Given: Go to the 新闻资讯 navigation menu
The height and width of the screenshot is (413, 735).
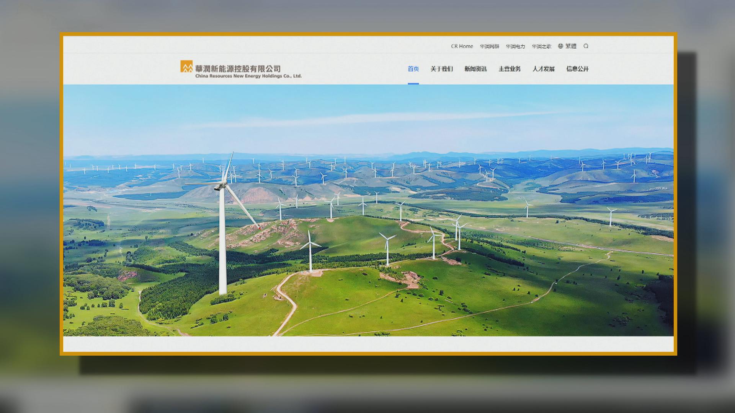Looking at the screenshot, I should coord(476,69).
